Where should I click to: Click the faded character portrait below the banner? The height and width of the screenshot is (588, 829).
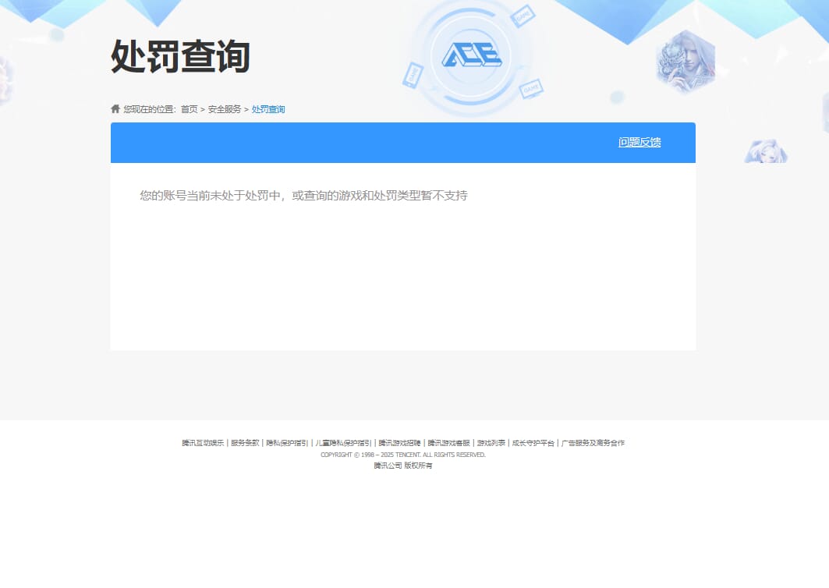pos(766,153)
